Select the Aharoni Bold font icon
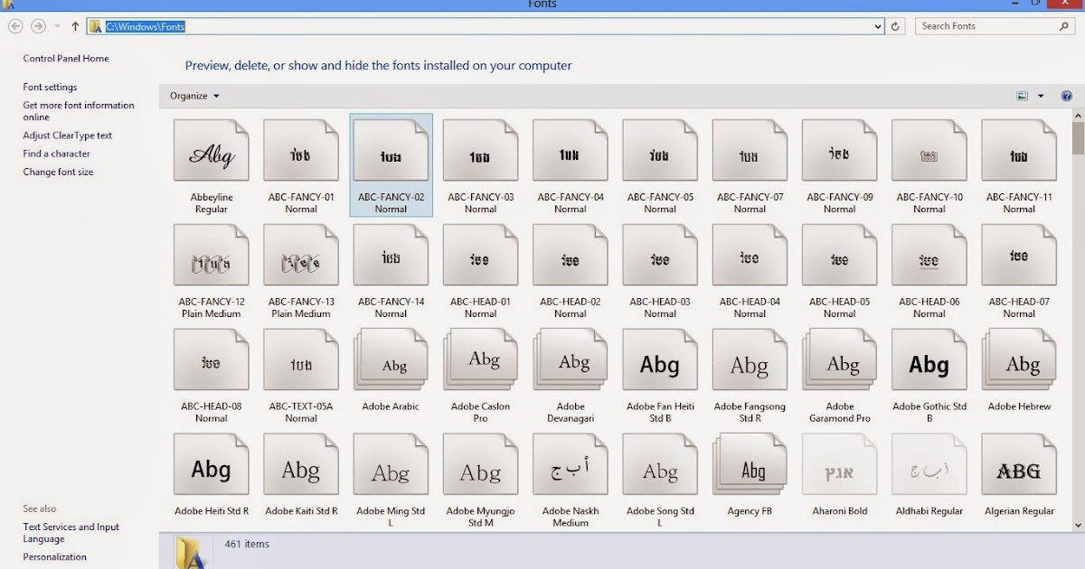 click(839, 465)
